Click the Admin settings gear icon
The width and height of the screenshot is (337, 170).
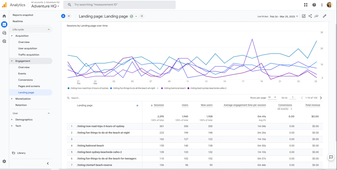4,161
